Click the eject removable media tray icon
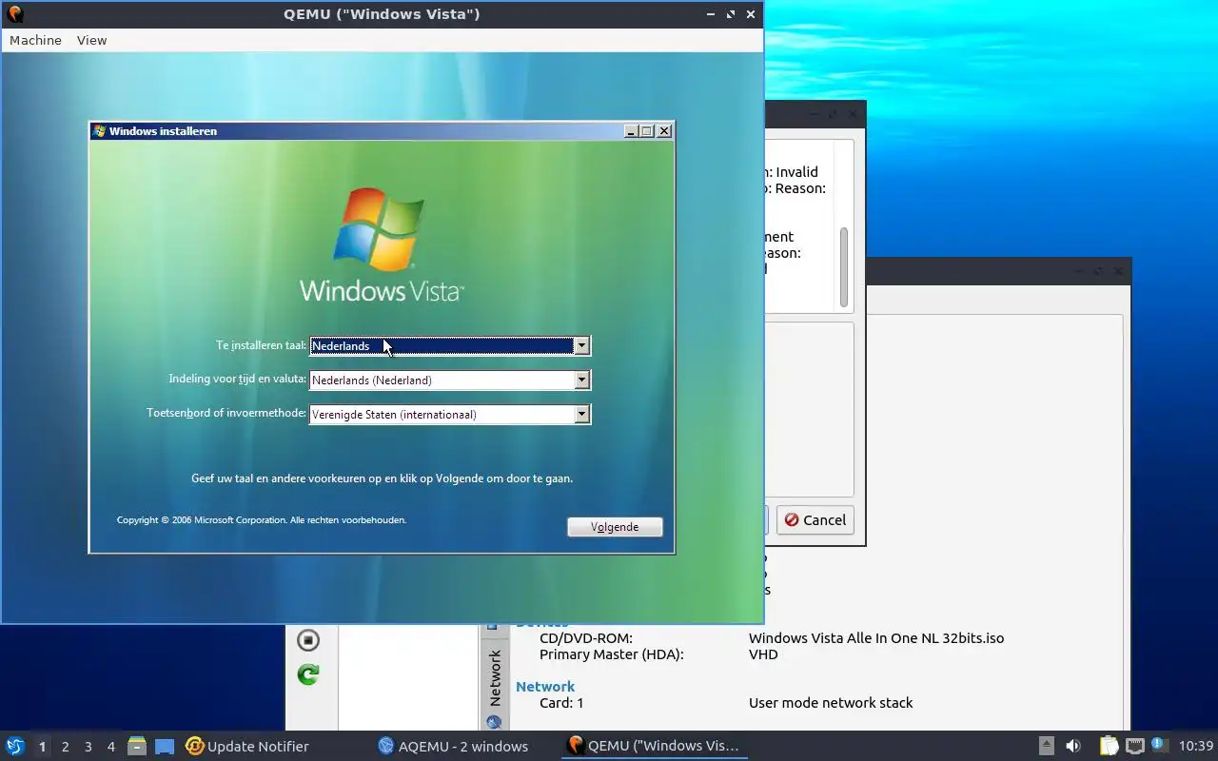The height and width of the screenshot is (761, 1218). [1046, 746]
